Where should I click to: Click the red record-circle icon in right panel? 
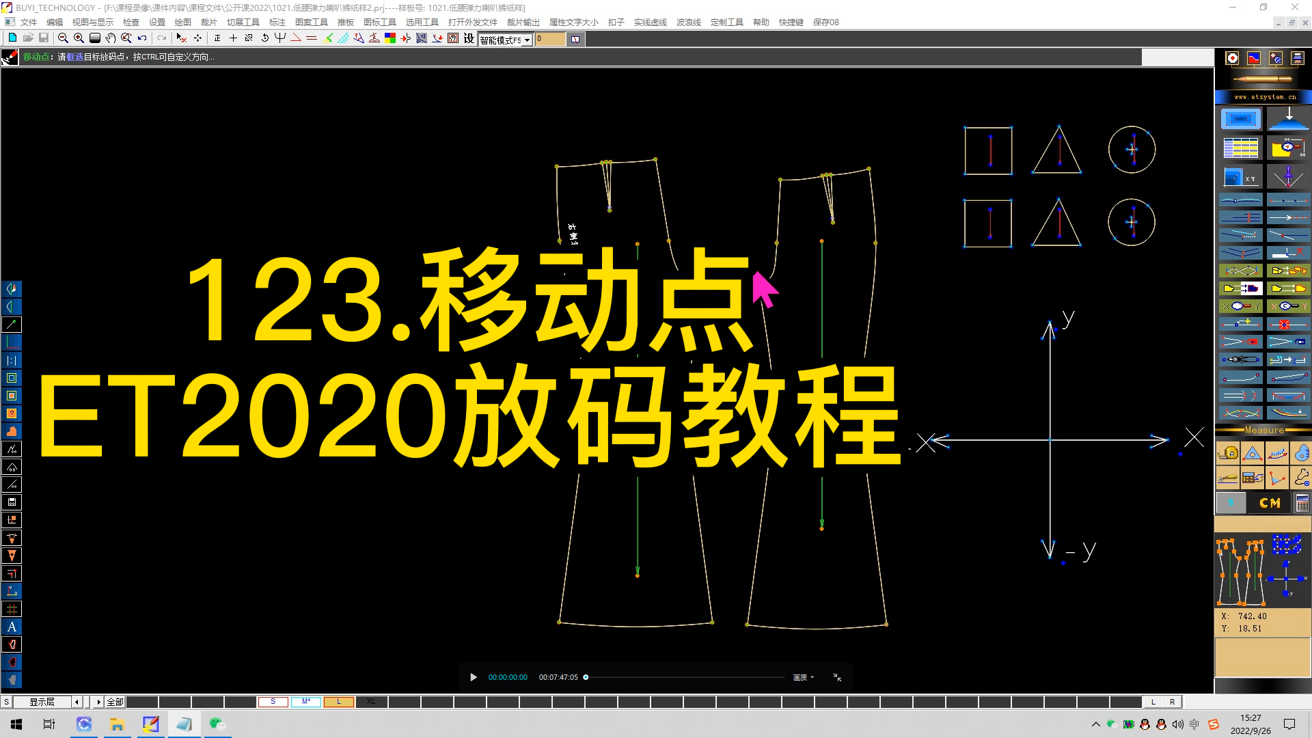[x=1232, y=58]
